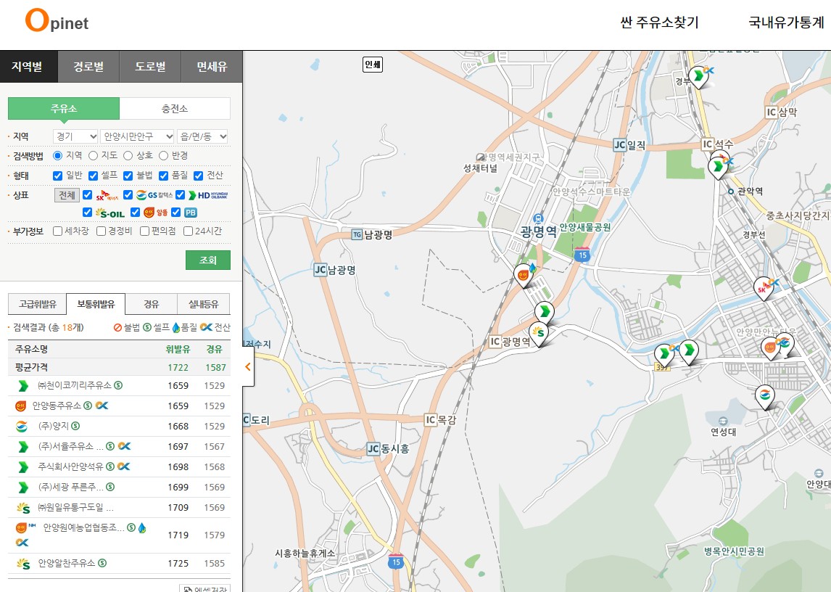Click the S-OIL icon beside 안양알찬주유소
Viewport: 831px width, 592px height.
[22, 564]
